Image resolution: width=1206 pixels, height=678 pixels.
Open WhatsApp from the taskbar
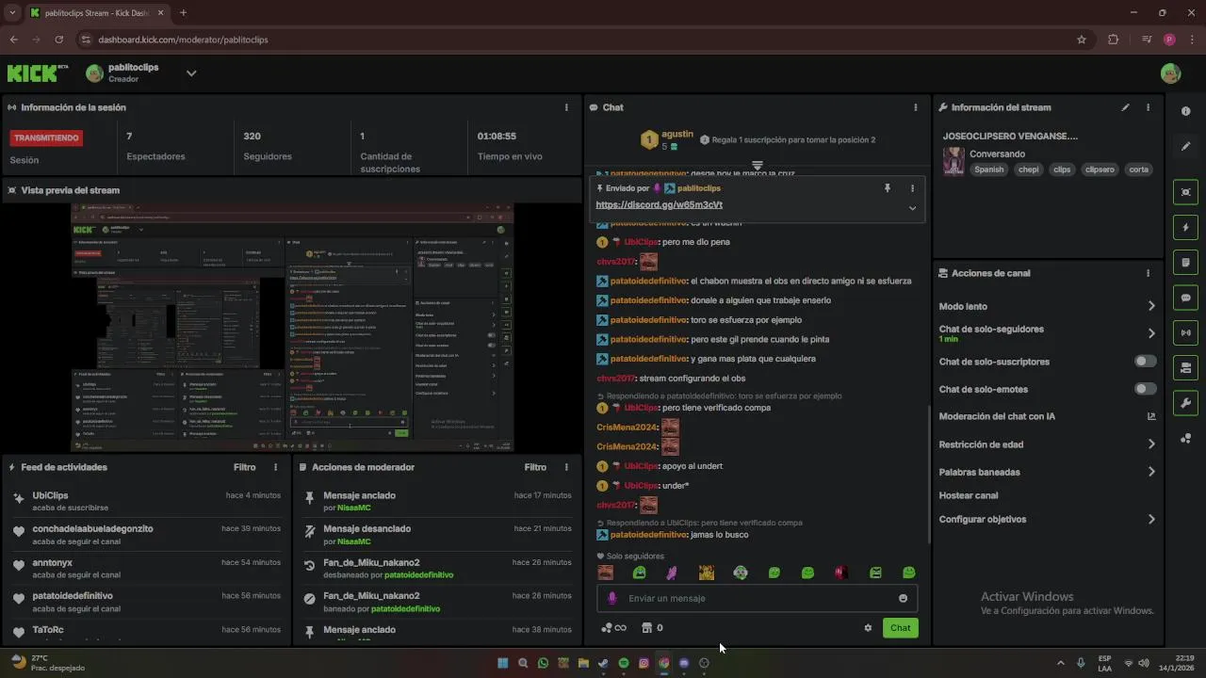[x=543, y=663]
